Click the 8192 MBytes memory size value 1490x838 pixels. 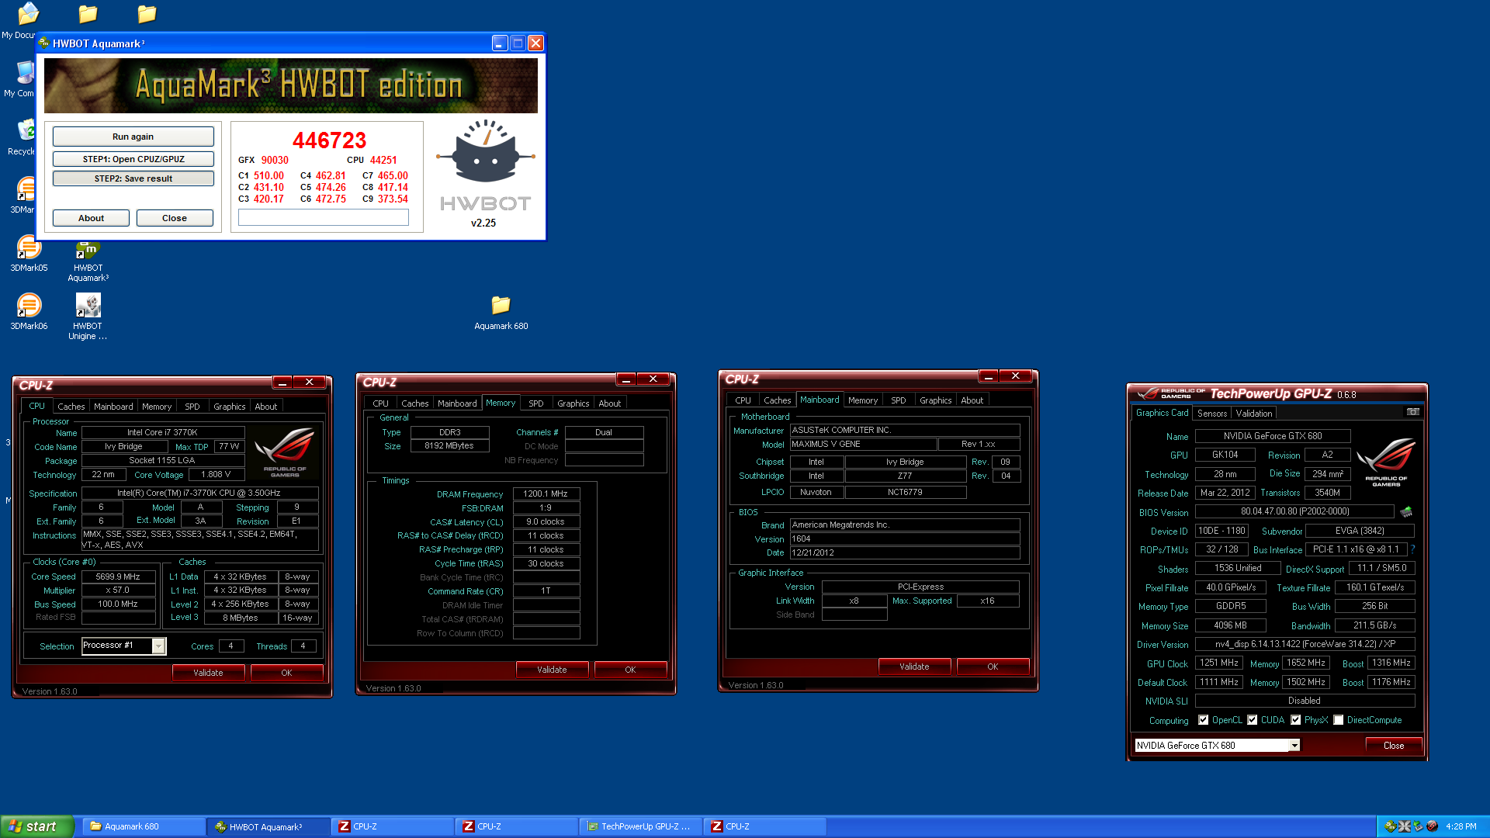click(449, 445)
